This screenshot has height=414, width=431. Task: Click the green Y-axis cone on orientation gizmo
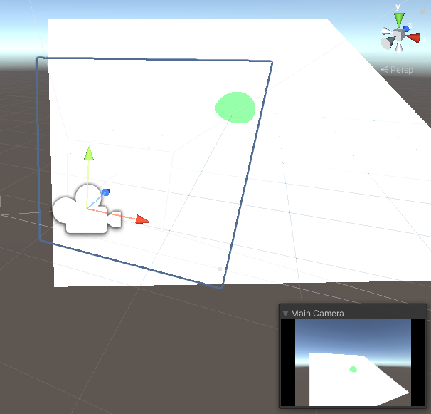[x=399, y=20]
